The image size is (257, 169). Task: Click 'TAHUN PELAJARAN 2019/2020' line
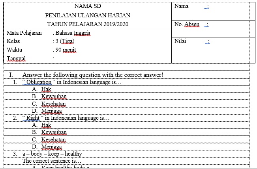click(x=88, y=24)
